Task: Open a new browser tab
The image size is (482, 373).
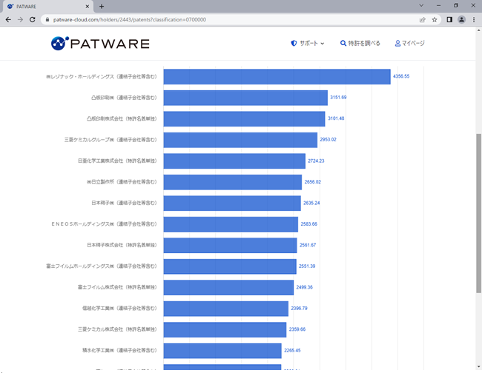Action: click(102, 6)
